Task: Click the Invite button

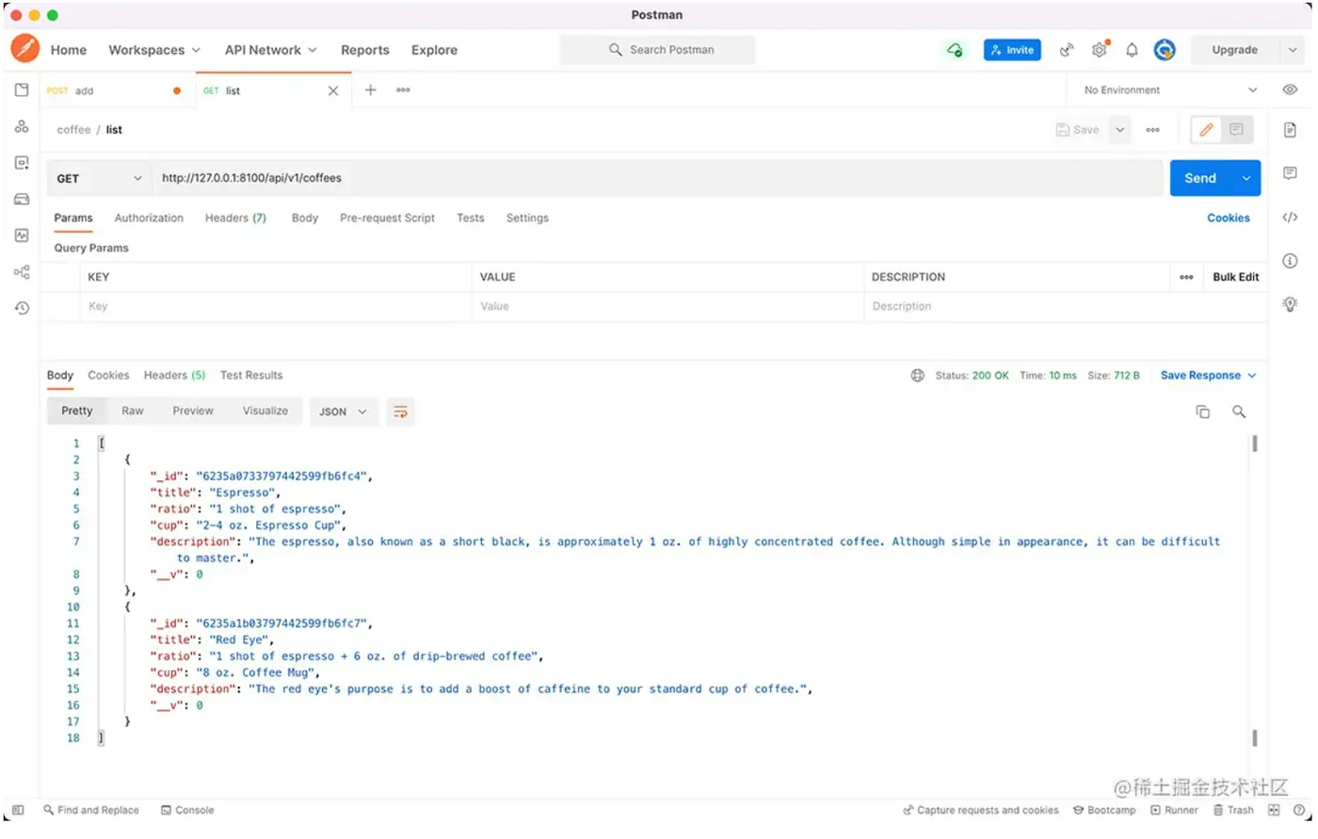Action: (1012, 50)
